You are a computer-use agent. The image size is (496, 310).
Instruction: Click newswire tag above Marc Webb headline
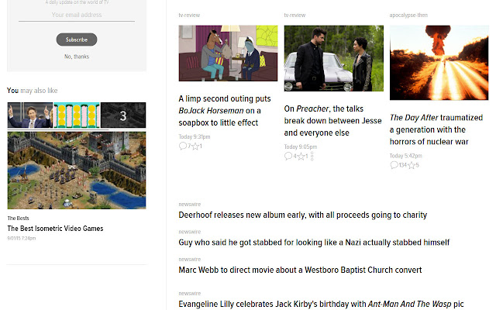189,260
